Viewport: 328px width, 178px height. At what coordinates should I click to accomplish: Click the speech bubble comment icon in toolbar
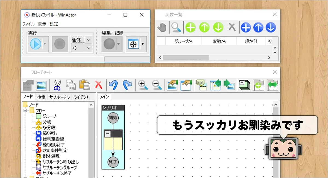(x=201, y=85)
